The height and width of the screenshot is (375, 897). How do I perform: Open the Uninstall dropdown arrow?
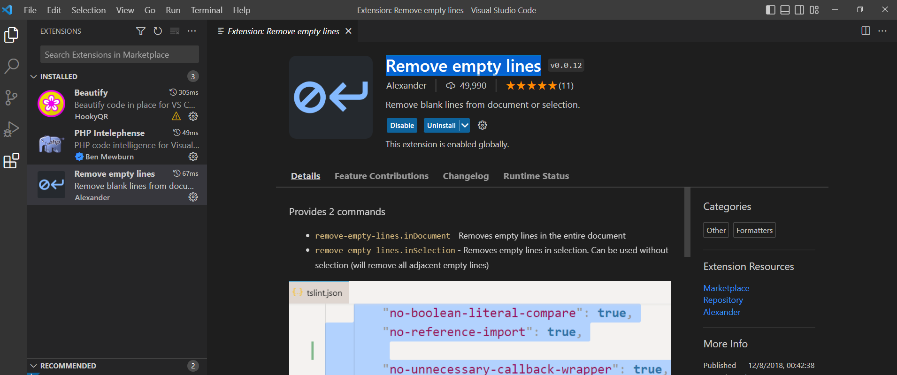point(465,125)
